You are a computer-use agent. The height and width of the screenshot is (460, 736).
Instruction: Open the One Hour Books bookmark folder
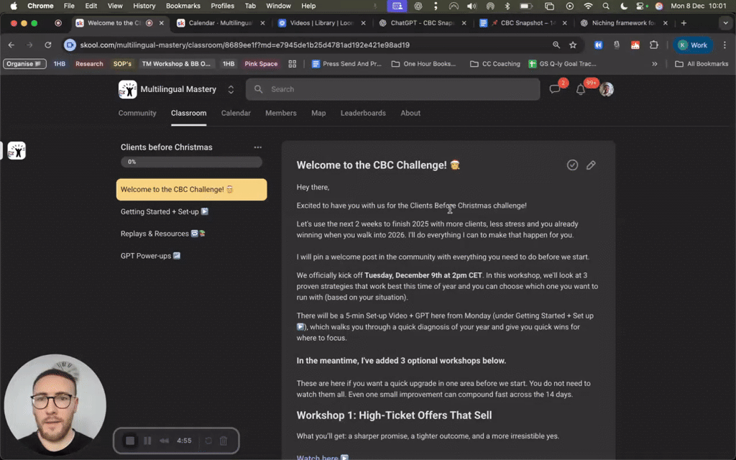(x=424, y=64)
